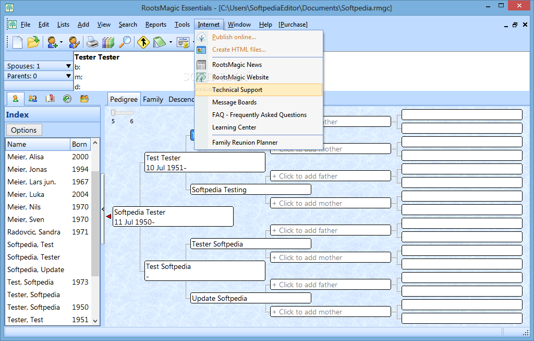Screen dimensions: 534x341
Task: Click the Create HTML files icon
Action: click(x=202, y=50)
